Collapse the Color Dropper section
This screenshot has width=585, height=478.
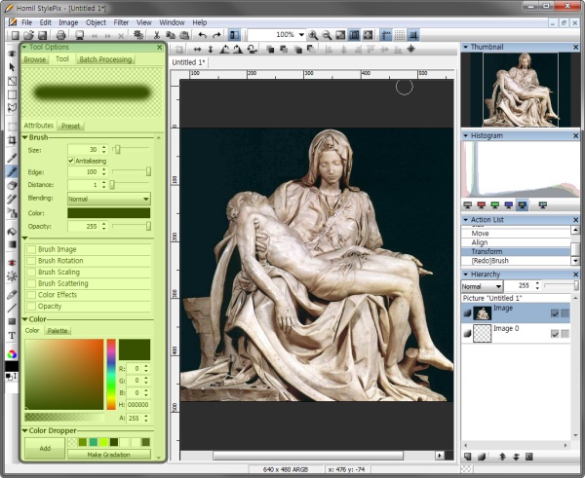[x=25, y=430]
